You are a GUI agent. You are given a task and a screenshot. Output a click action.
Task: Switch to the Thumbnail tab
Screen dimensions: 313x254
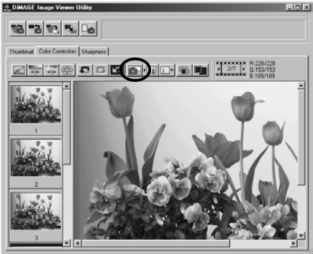(x=21, y=52)
